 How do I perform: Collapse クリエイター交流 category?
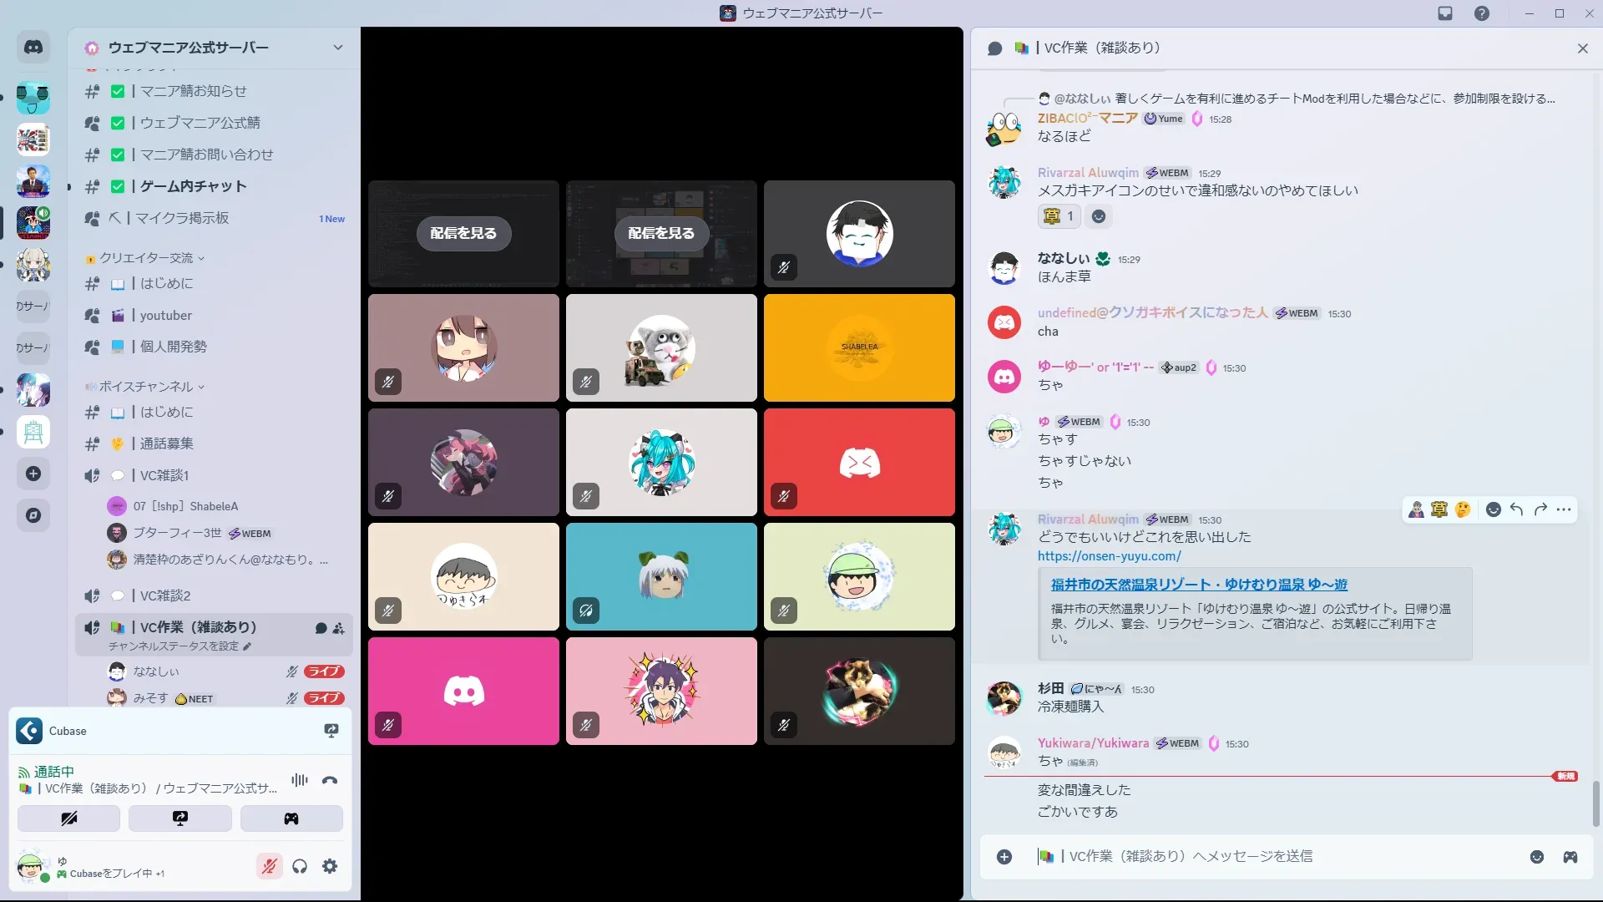[x=147, y=258]
